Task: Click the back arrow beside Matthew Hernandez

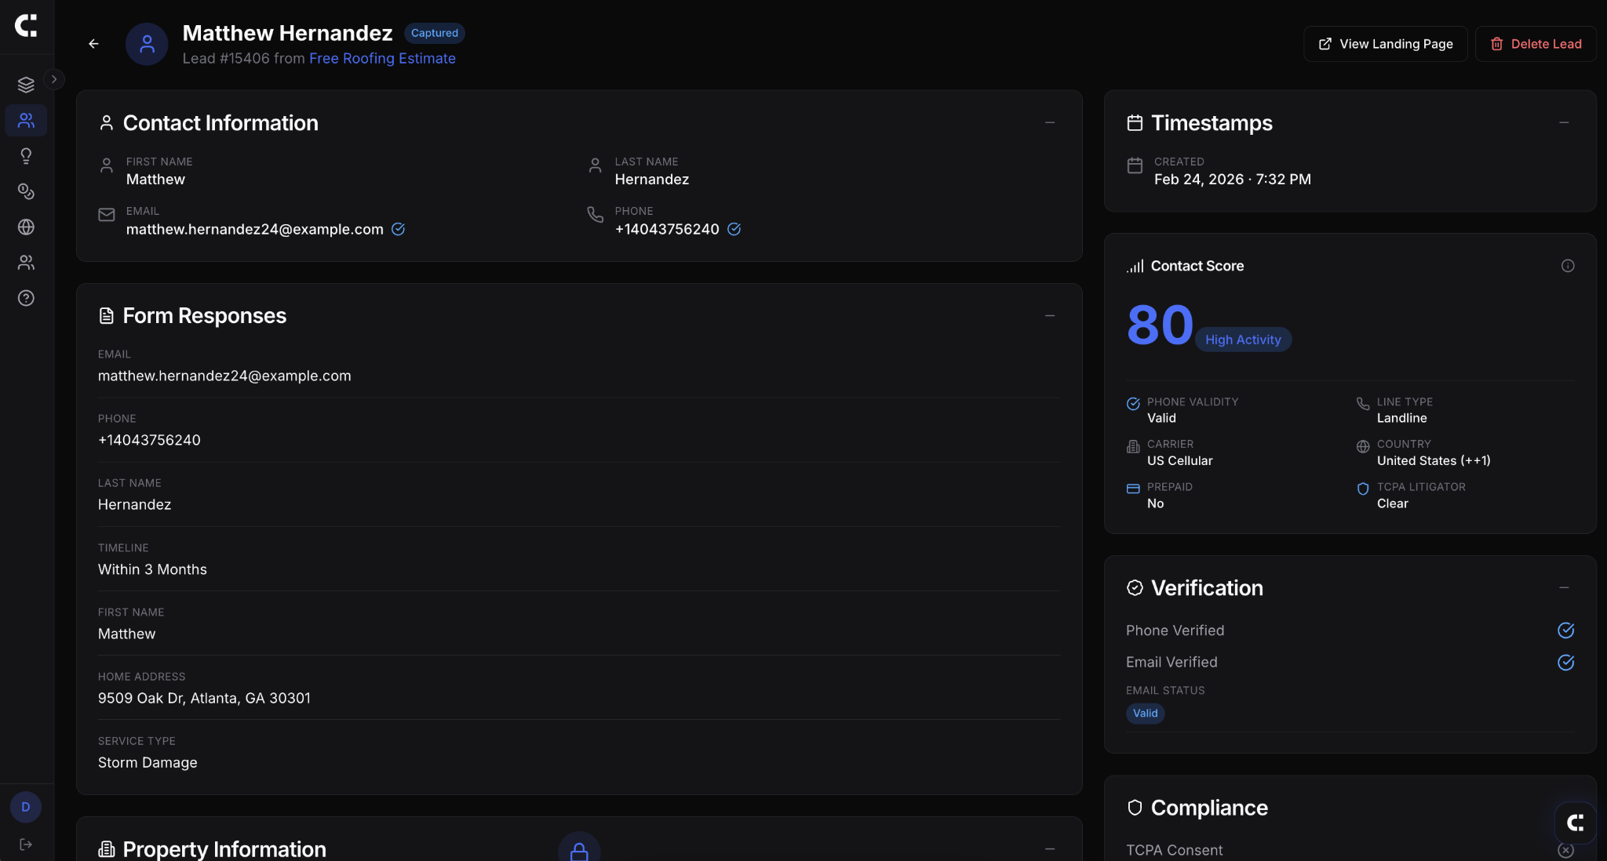Action: coord(93,44)
